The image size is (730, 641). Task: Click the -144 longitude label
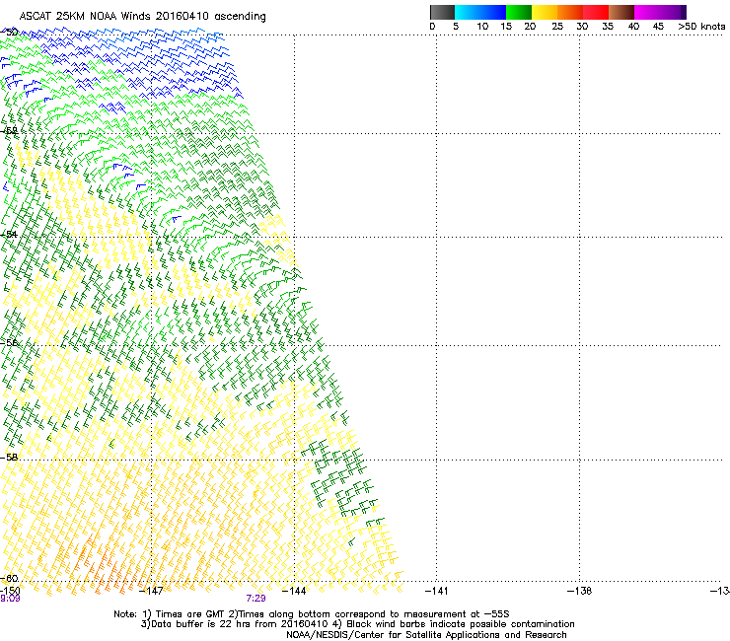294,591
